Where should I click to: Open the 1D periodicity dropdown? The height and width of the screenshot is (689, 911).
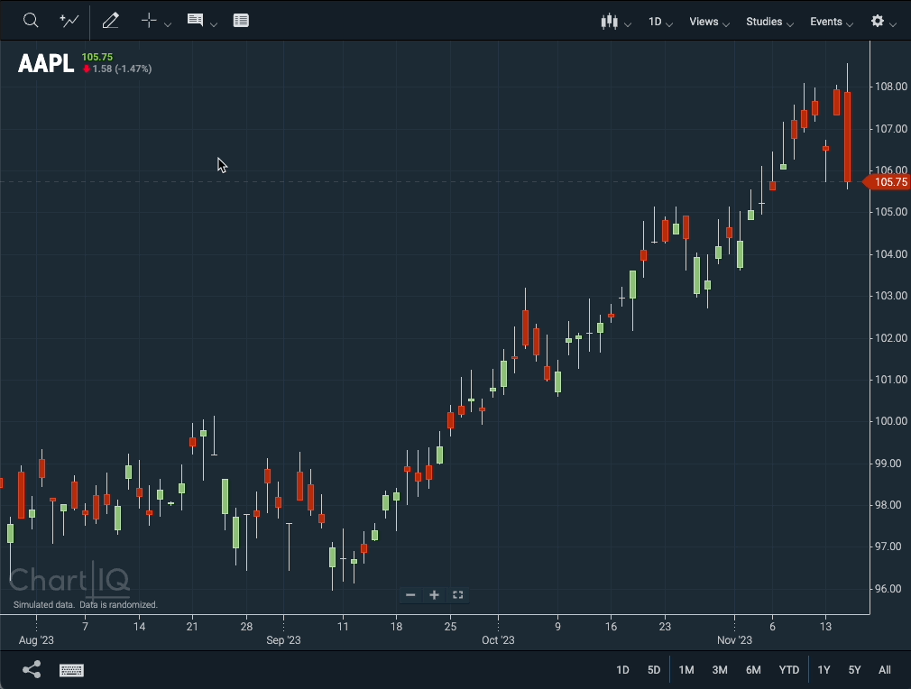tap(660, 22)
